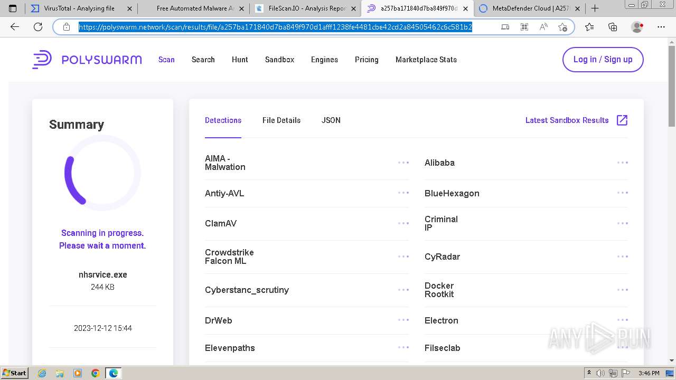Switch to VirusTotal browser tab
The width and height of the screenshot is (676, 380).
[x=81, y=8]
